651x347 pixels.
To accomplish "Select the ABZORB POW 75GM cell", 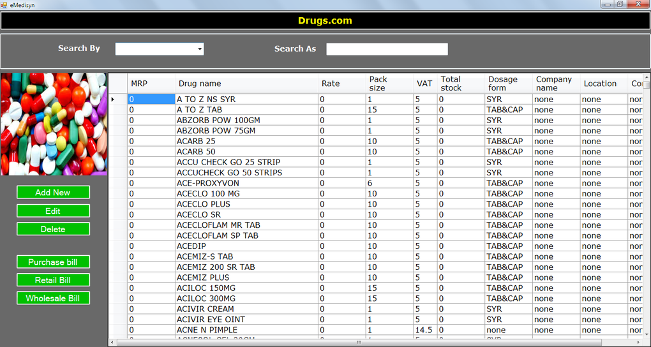I will pyautogui.click(x=246, y=131).
